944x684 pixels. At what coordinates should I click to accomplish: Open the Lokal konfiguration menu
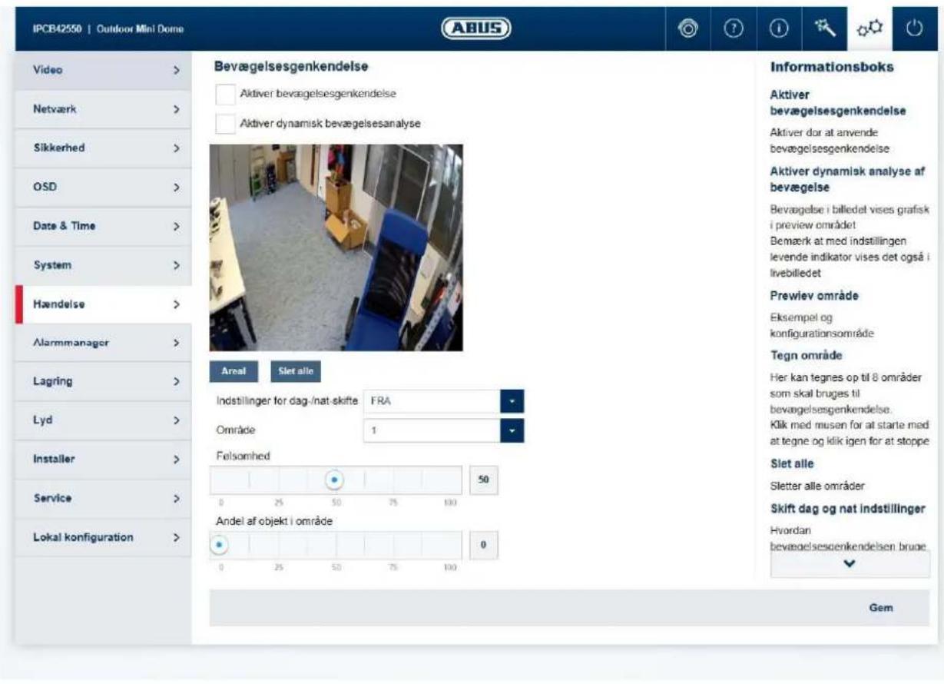(103, 537)
